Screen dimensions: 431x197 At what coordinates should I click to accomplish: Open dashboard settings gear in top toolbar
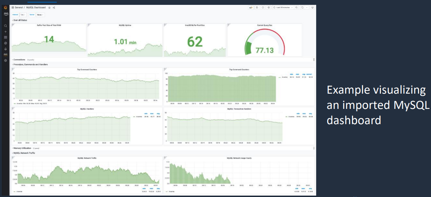click(x=269, y=7)
